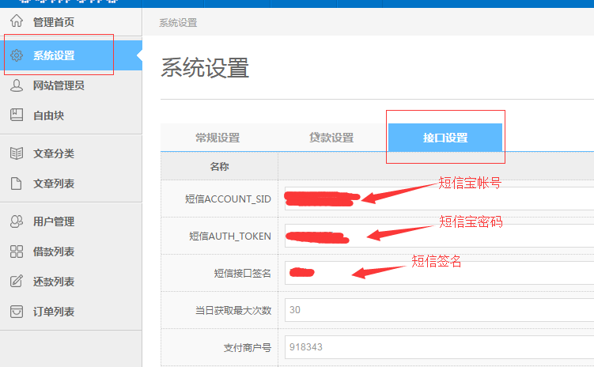Select the 接口设置 tab
Viewport: 594px width, 367px height.
click(445, 138)
